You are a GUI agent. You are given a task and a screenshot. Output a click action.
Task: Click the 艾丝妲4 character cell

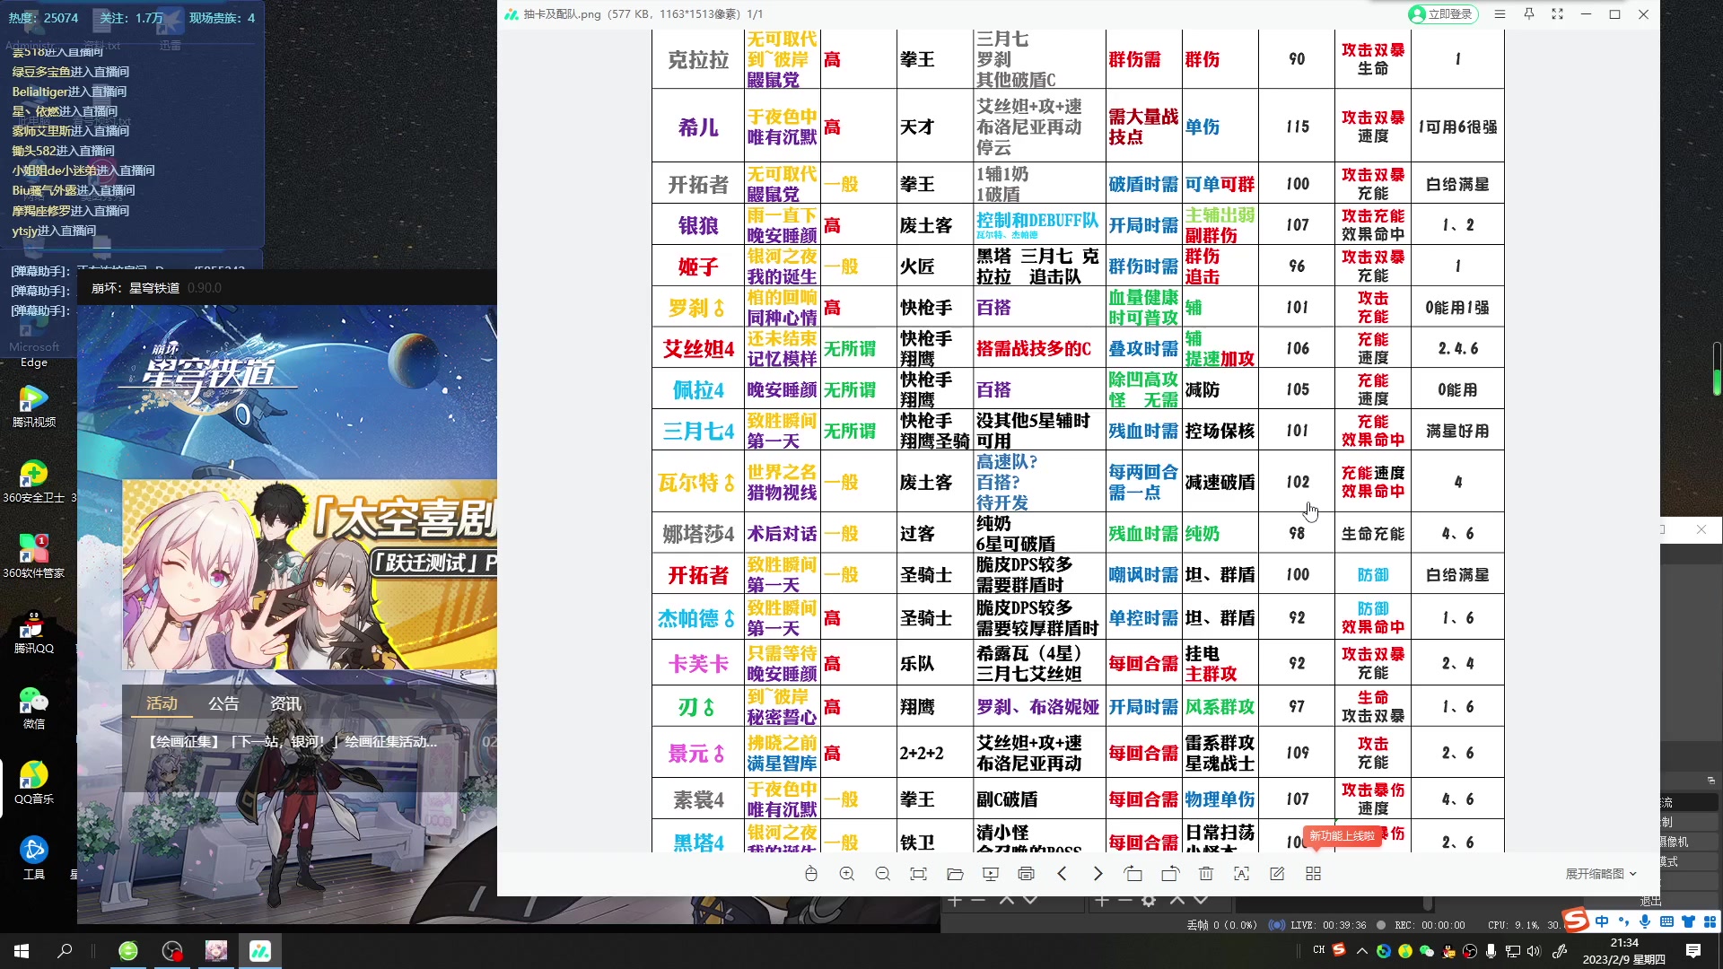698,348
